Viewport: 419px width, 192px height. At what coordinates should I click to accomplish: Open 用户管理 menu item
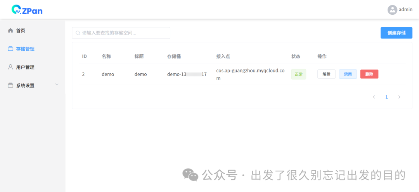(x=25, y=67)
